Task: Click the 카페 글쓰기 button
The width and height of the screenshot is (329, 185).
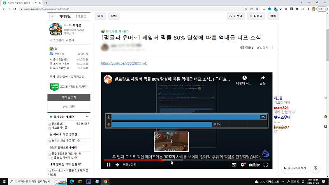Action: coord(69,97)
